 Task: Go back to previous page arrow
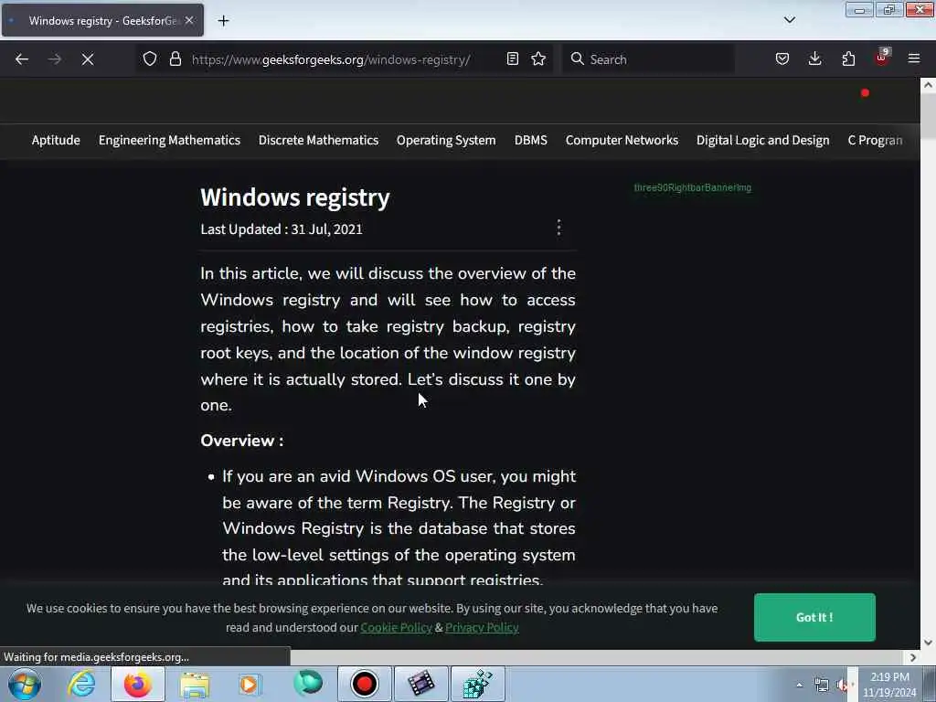coord(22,59)
